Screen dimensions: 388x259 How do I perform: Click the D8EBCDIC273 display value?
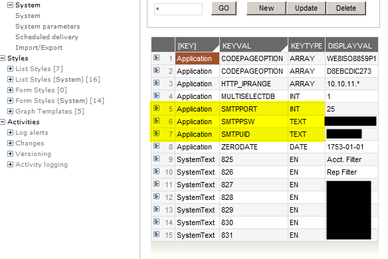[x=349, y=71]
